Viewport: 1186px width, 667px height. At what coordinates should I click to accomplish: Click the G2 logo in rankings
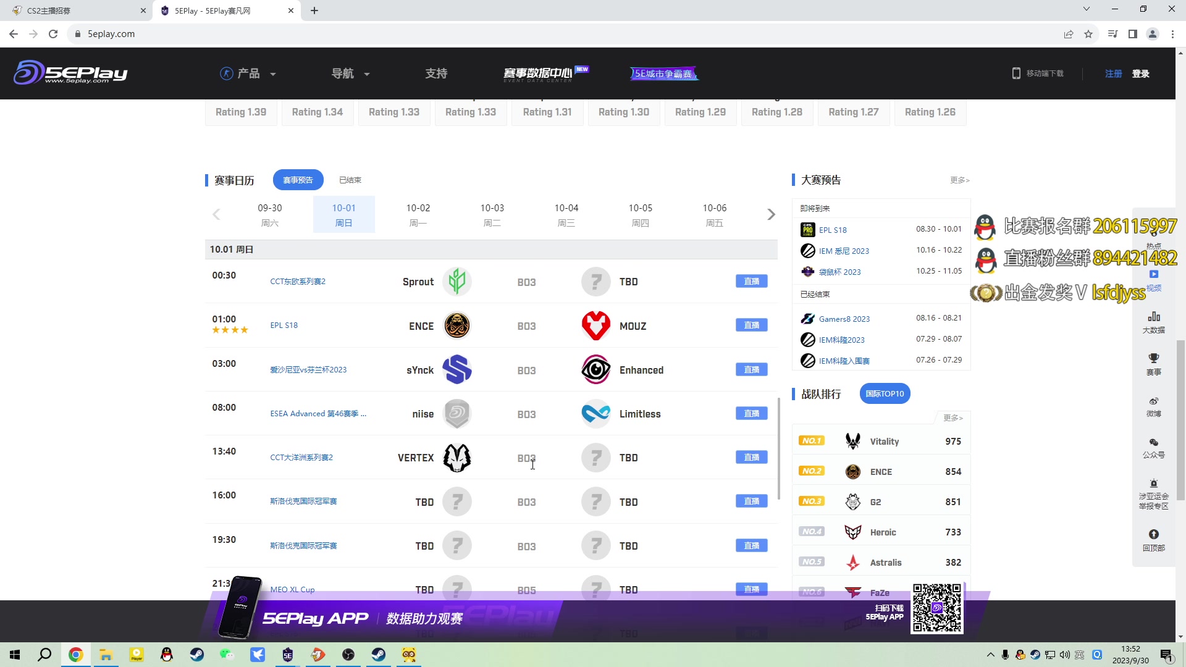pos(853,501)
